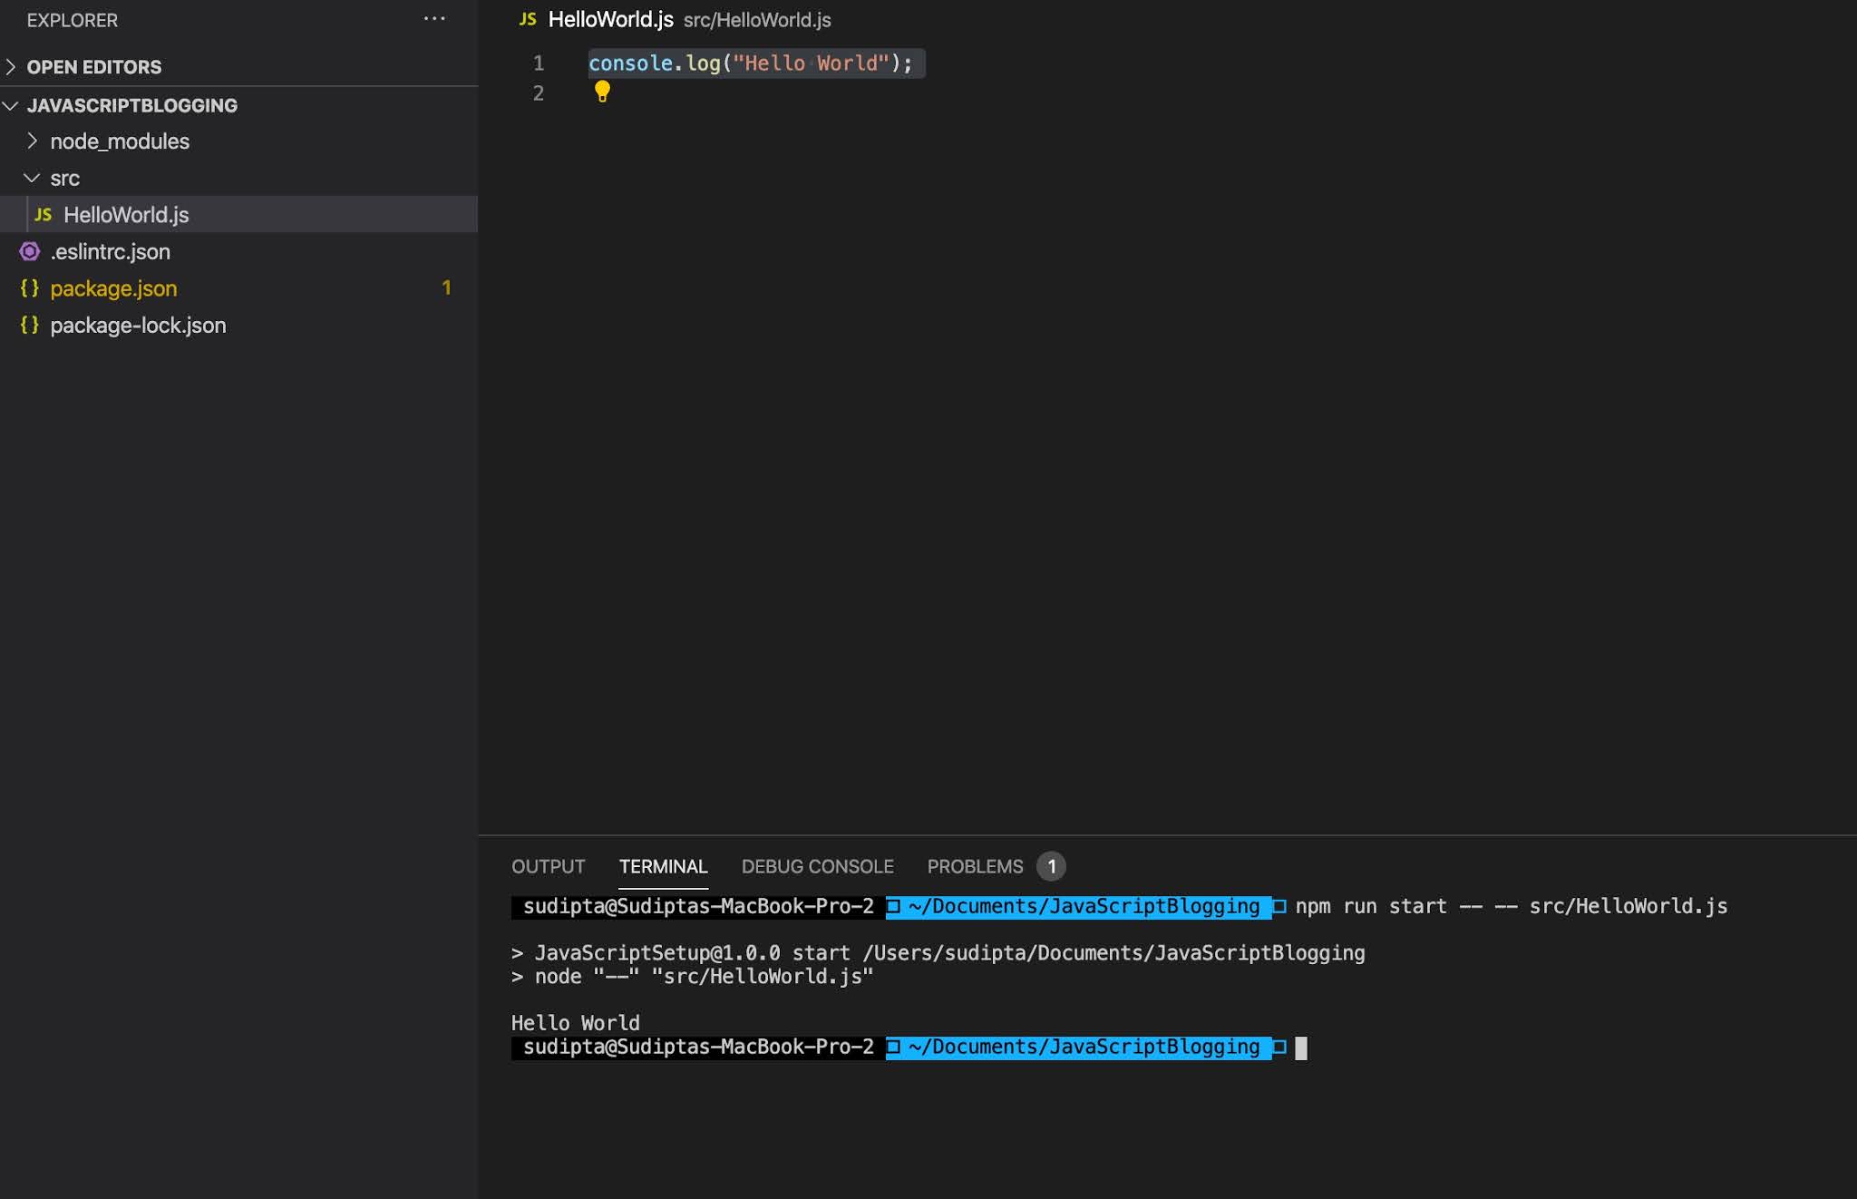Click the terminal prompt input area
The image size is (1857, 1199).
[1304, 1047]
